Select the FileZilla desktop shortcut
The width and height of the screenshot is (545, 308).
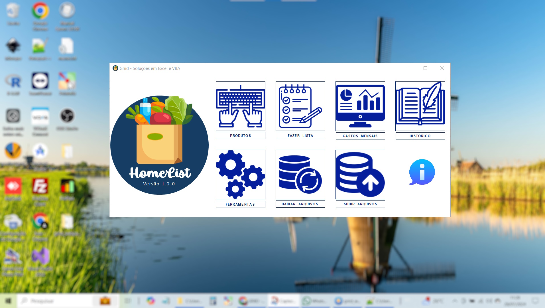point(40,186)
